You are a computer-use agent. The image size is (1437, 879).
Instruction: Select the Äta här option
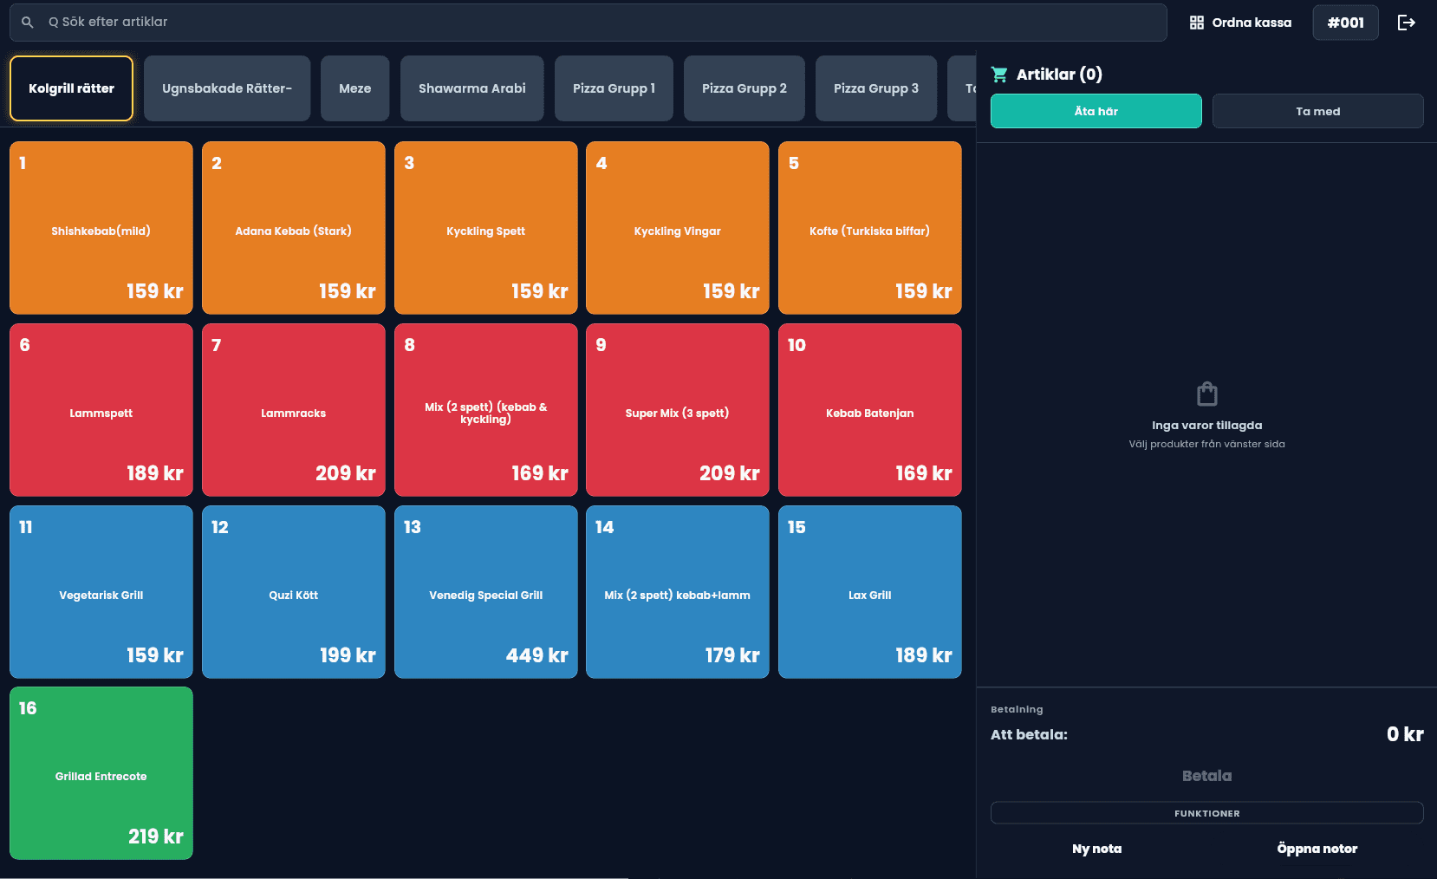click(x=1096, y=111)
